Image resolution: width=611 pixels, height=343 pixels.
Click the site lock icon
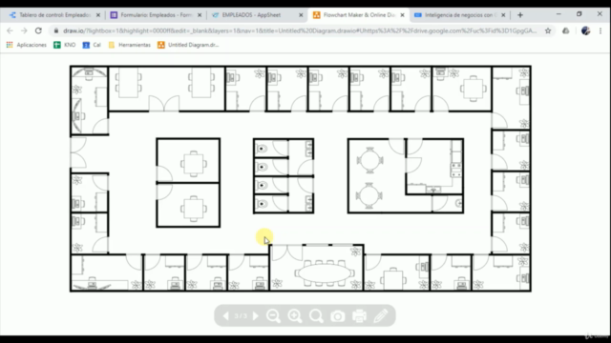click(x=56, y=30)
